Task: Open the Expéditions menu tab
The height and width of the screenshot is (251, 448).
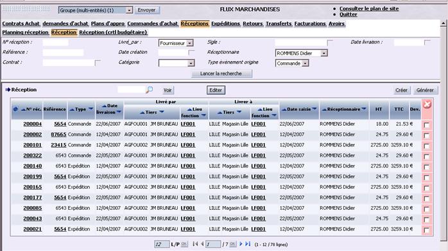Action: pos(226,24)
